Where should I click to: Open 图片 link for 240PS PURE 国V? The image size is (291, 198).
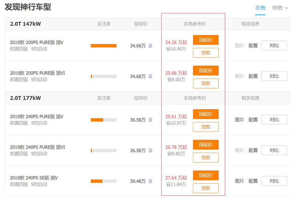(x=239, y=120)
